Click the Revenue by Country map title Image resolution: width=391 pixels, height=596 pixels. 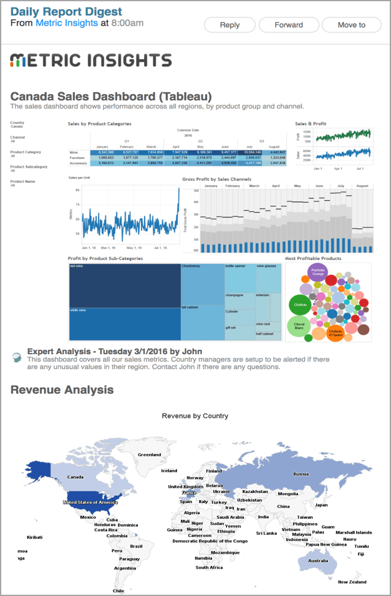[x=195, y=416]
